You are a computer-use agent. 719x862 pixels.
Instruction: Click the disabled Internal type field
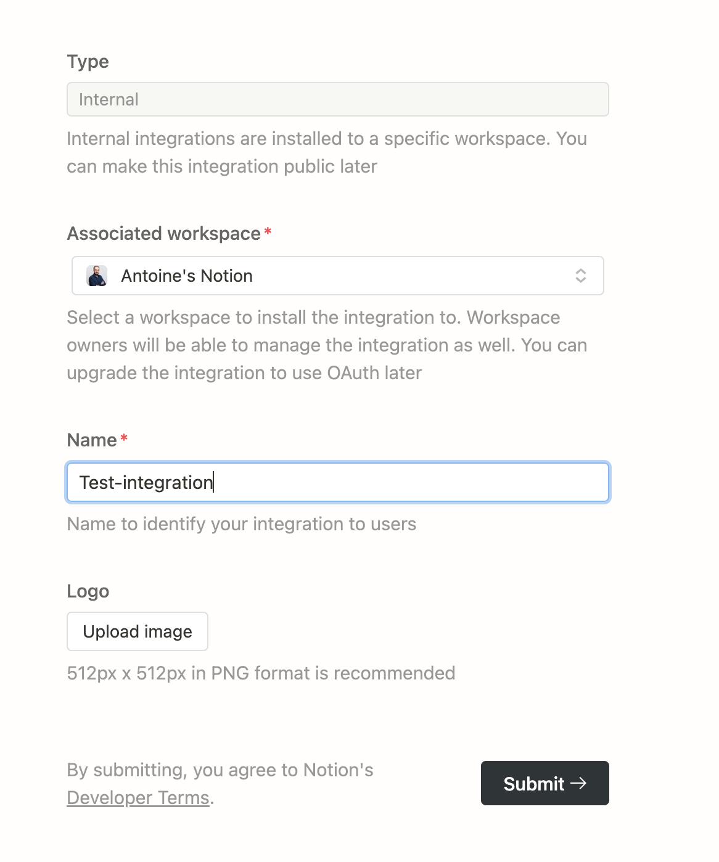[337, 99]
